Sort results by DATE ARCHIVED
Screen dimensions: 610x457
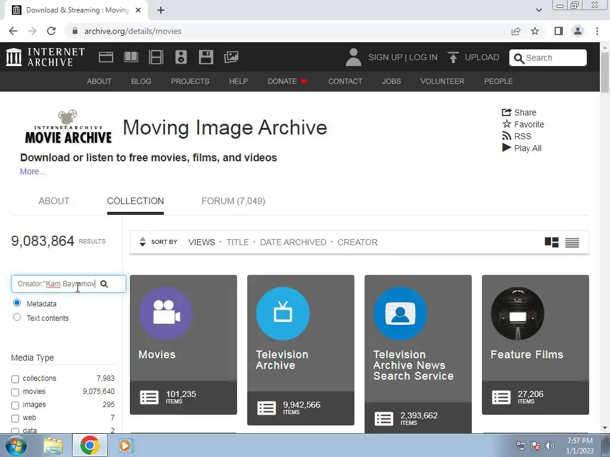point(293,242)
